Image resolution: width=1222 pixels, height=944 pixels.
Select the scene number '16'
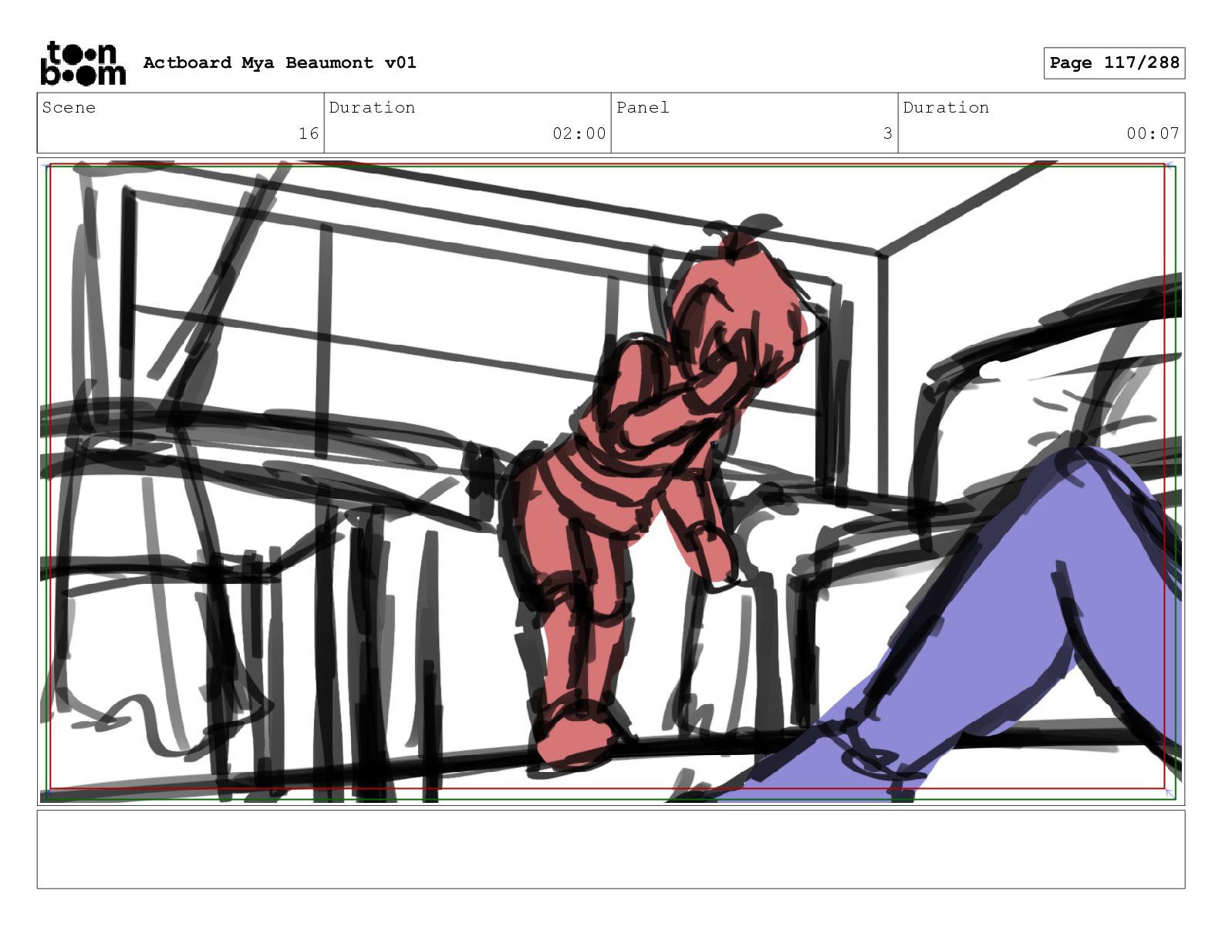click(309, 133)
